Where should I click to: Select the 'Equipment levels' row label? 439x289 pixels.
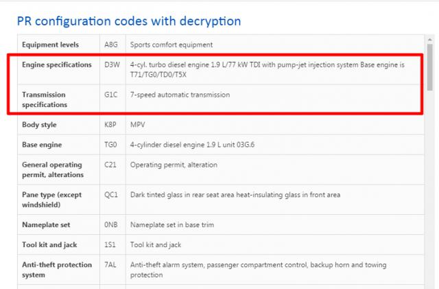(x=50, y=45)
